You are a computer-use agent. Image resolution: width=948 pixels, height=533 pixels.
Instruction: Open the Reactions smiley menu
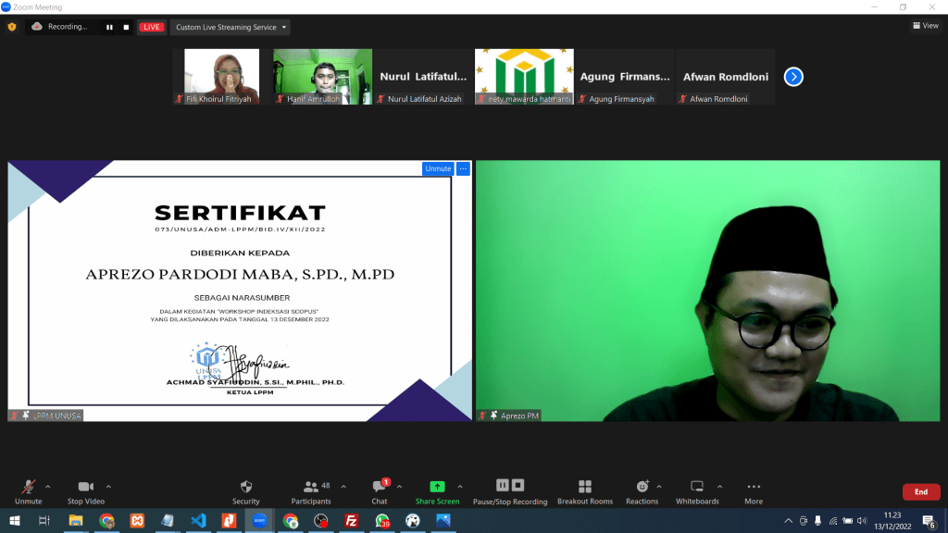tap(642, 491)
